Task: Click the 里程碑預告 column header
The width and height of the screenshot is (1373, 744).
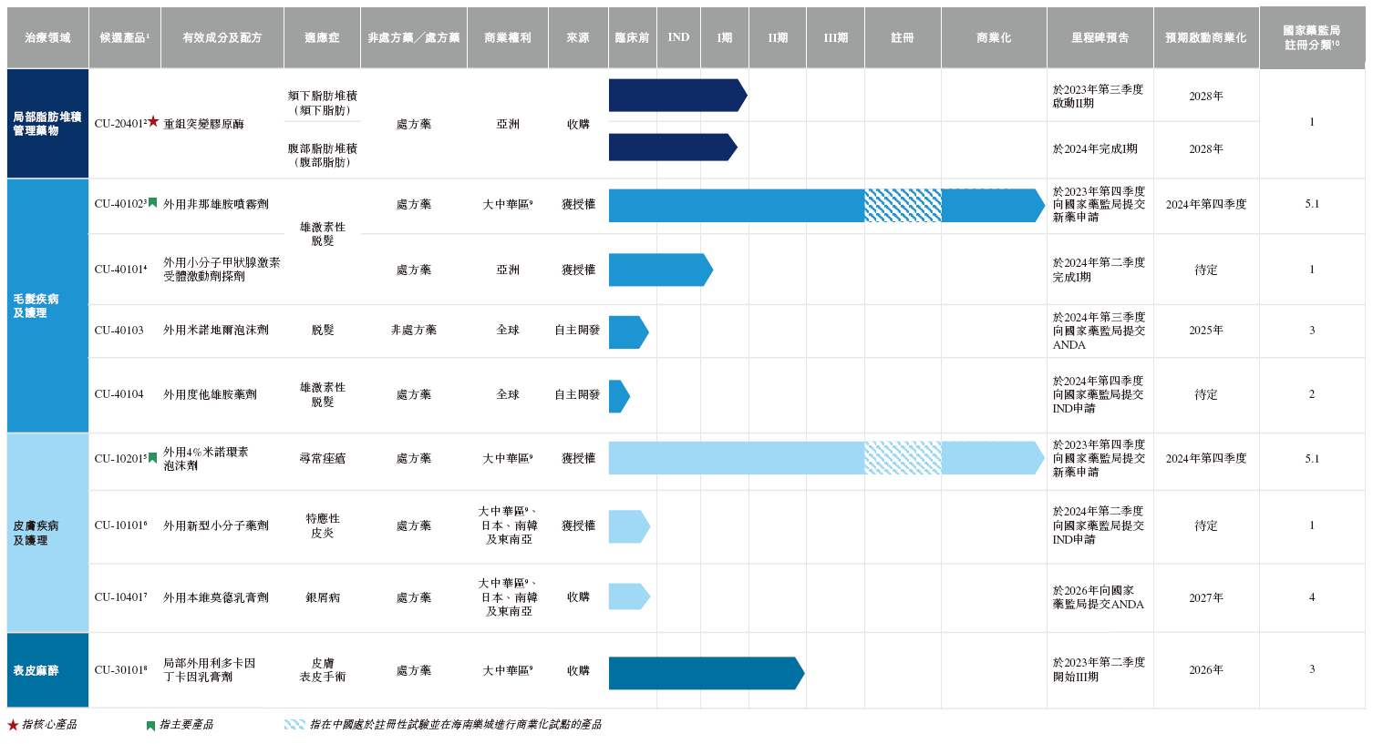Action: pyautogui.click(x=1100, y=37)
